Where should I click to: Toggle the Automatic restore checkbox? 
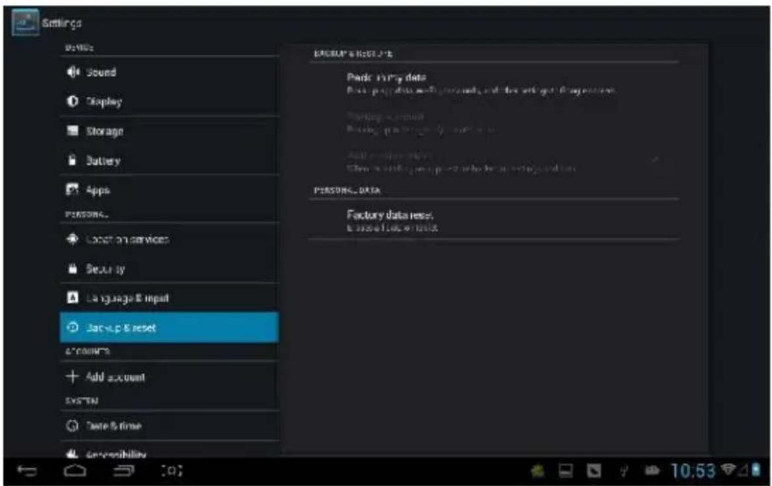pos(655,160)
